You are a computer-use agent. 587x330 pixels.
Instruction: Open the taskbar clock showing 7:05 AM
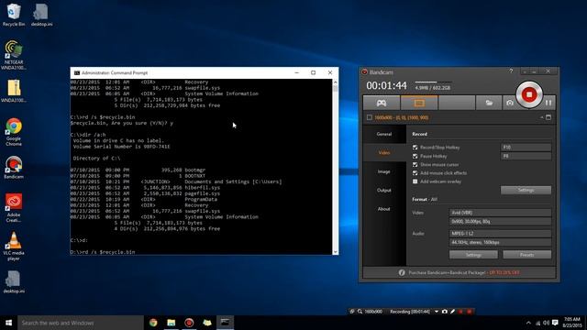point(571,323)
